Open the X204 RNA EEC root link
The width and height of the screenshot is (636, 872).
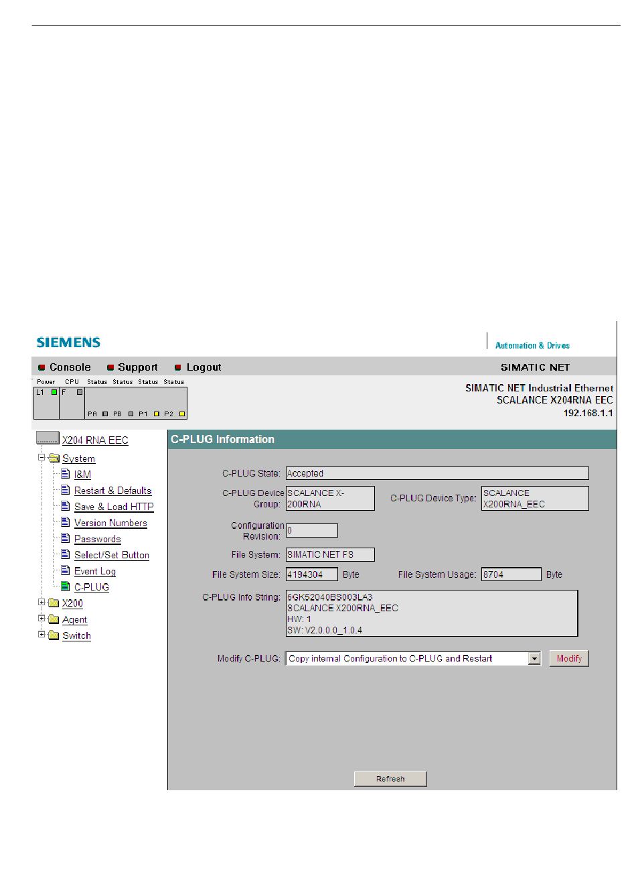pyautogui.click(x=95, y=440)
